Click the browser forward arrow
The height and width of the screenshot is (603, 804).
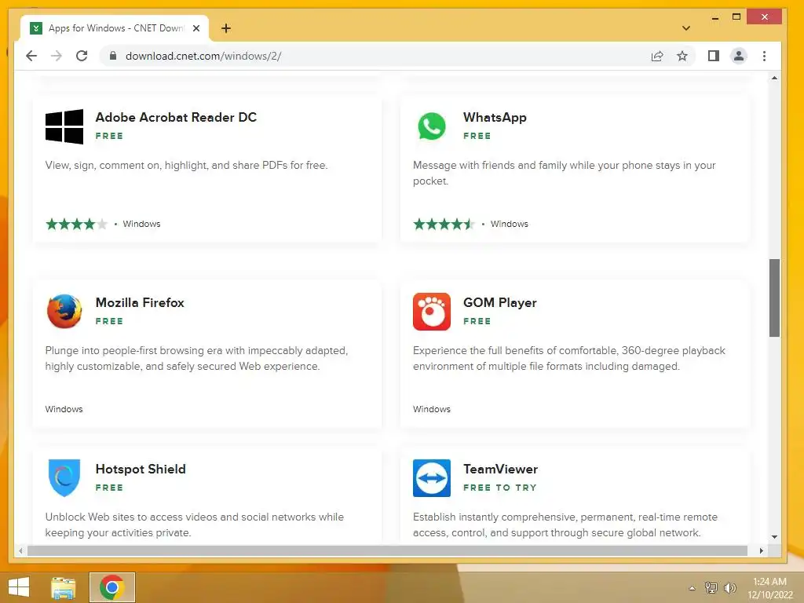(57, 56)
